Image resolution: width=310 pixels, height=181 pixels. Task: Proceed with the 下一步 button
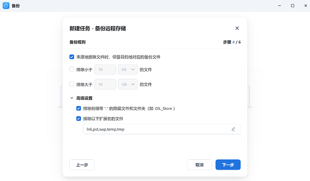pos(228,165)
